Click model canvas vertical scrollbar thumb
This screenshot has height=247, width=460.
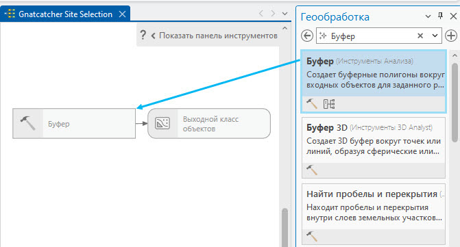(x=285, y=228)
